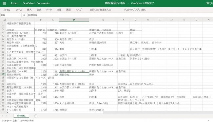Click the formula bar content 岡部やな
Screen dimensions: 213x122
pyautogui.click(x=32, y=15)
